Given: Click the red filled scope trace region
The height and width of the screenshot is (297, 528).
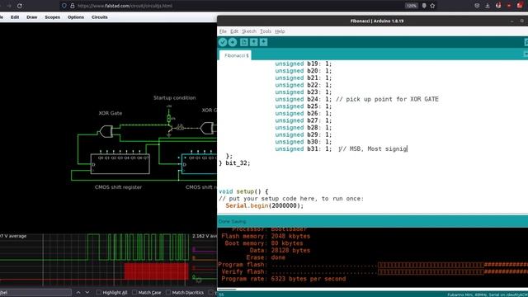Looking at the screenshot, I should [156, 271].
